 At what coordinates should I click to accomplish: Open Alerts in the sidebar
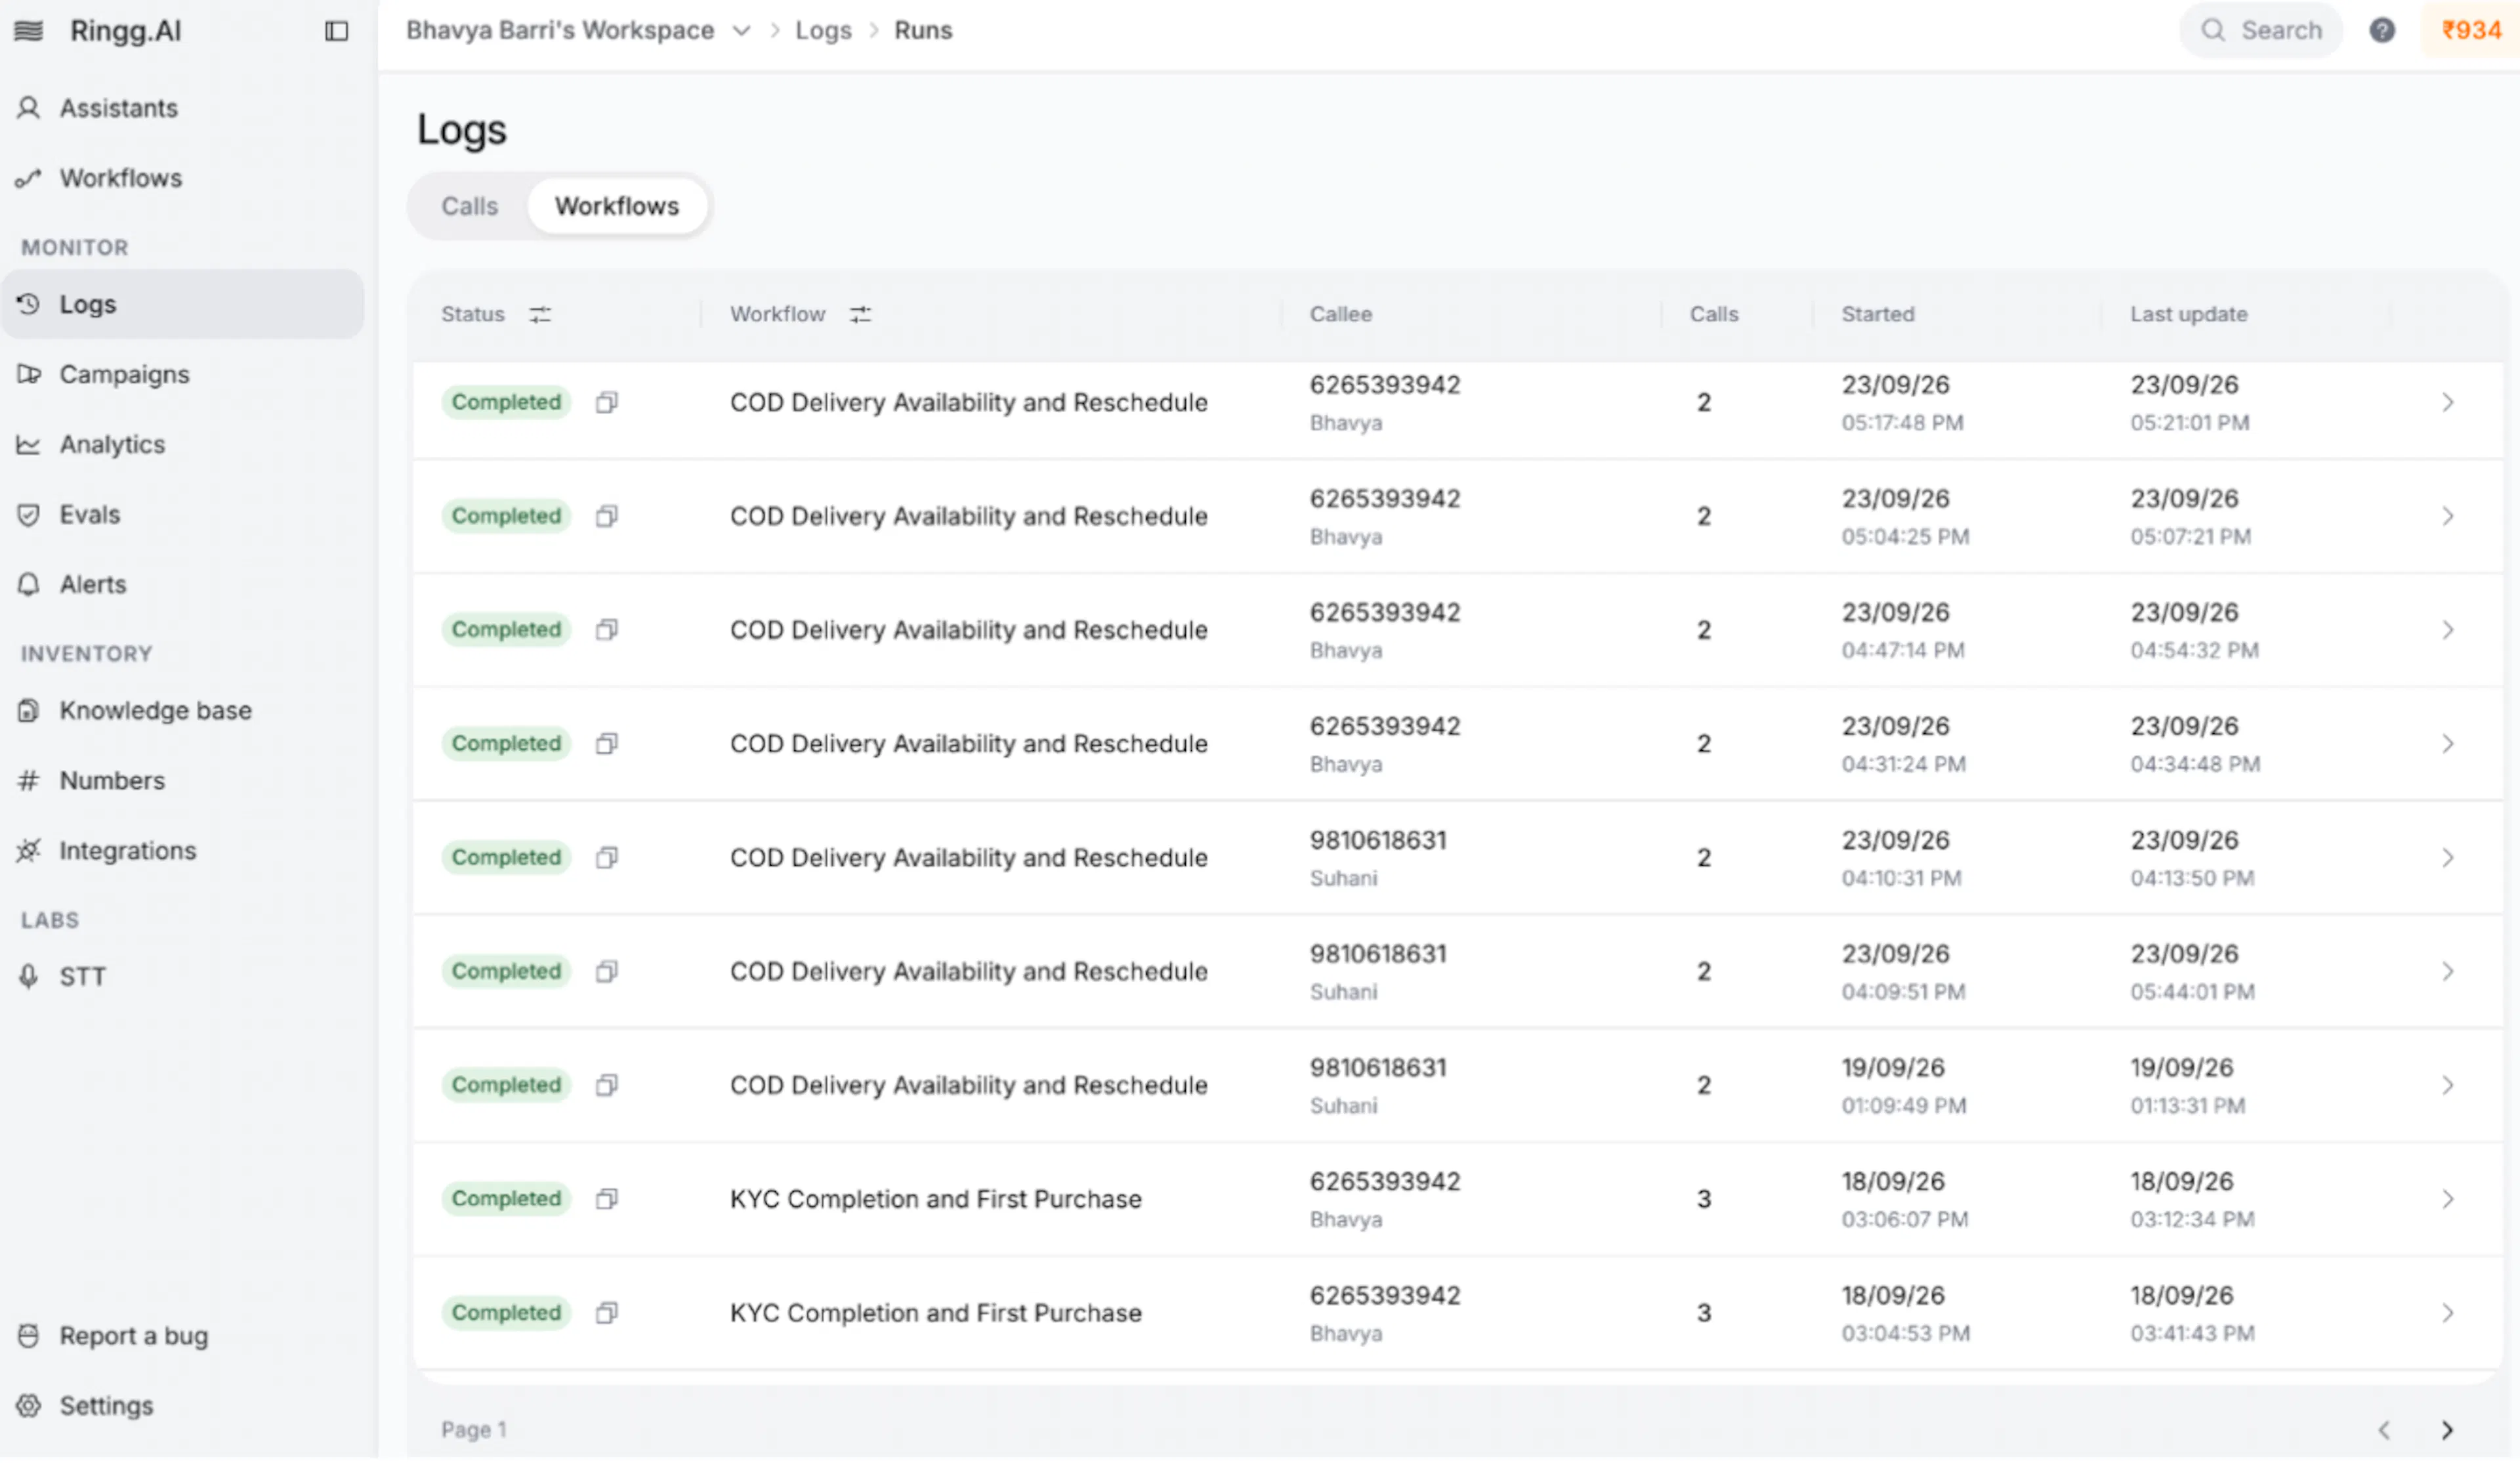(182, 585)
